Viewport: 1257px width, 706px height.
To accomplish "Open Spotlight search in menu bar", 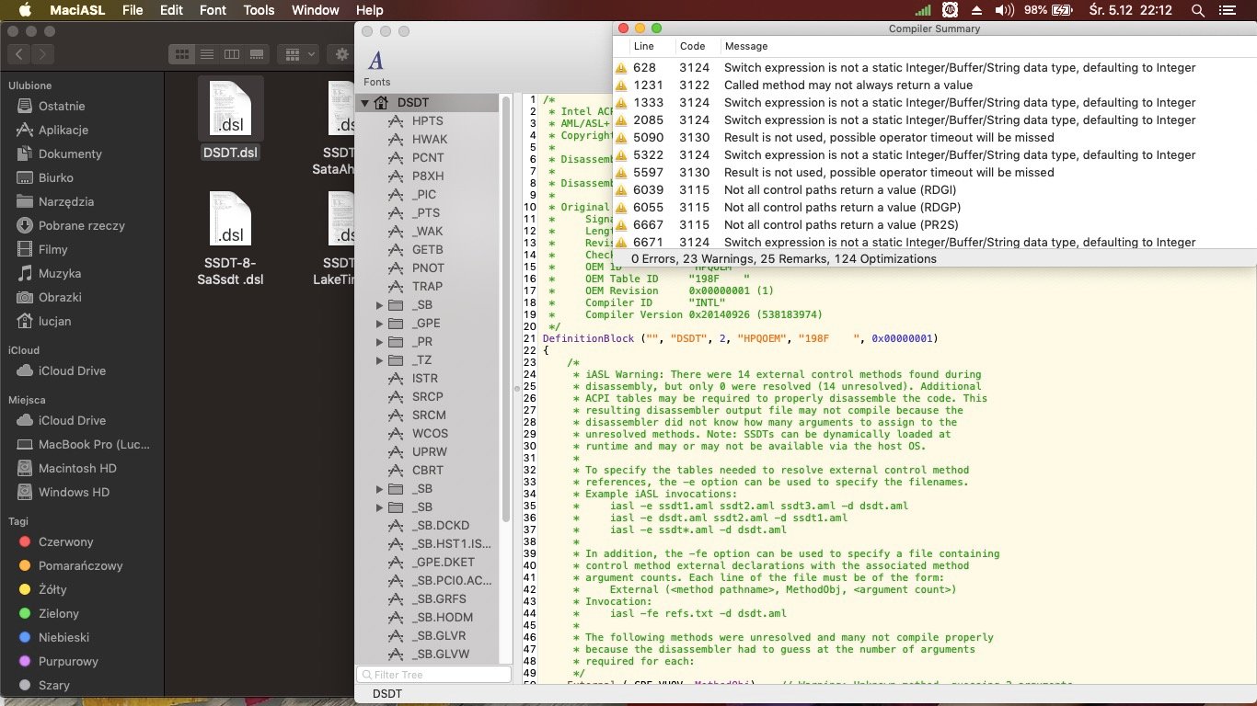I will [x=1197, y=10].
